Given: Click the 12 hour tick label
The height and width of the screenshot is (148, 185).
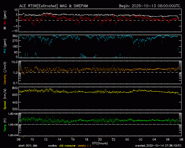Looking at the screenshot, I should [46, 139].
